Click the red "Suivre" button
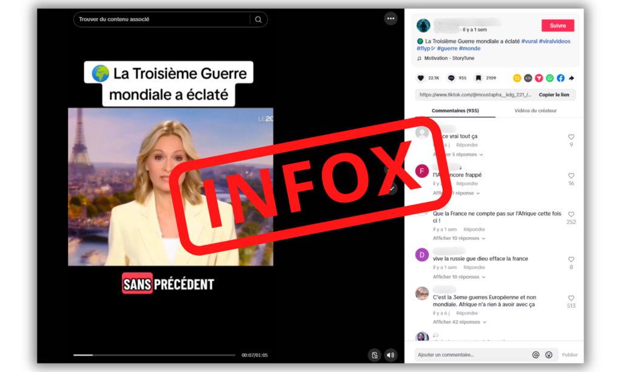The width and height of the screenshot is (621, 372). coord(557,26)
